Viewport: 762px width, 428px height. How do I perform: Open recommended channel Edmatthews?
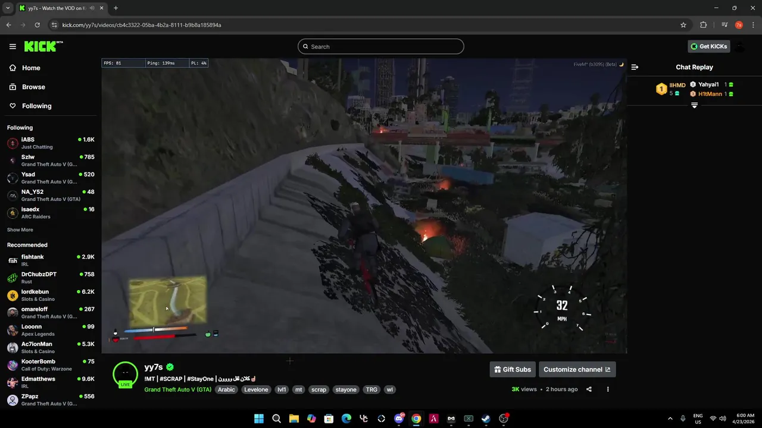(x=51, y=382)
